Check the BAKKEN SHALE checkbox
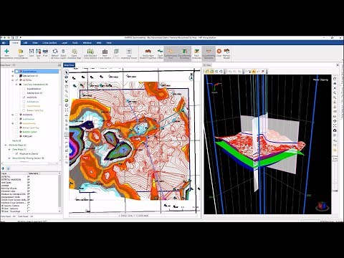 point(16,132)
